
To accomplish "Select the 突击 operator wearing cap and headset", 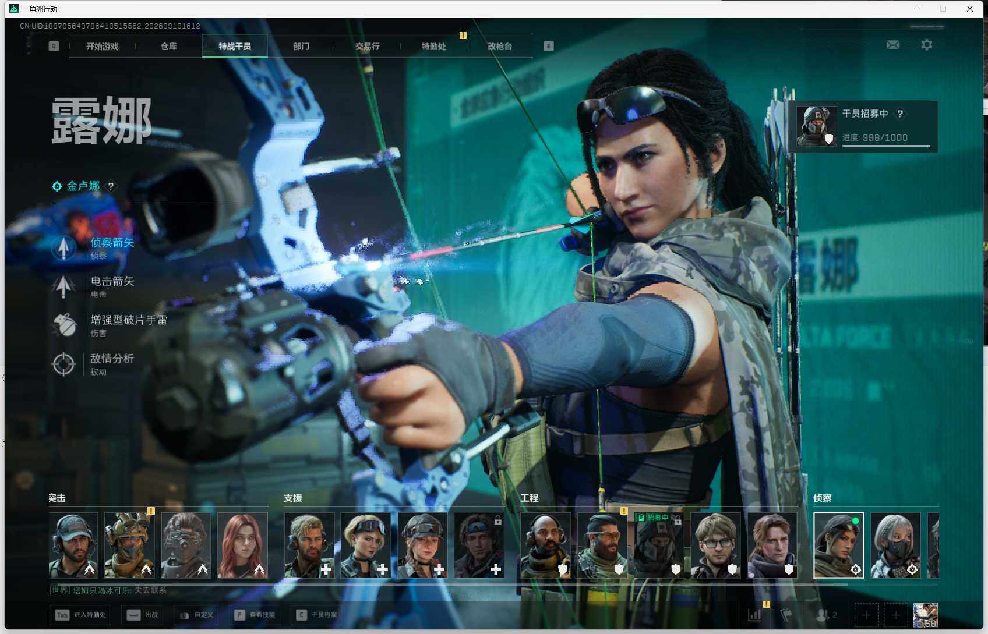I will [x=73, y=545].
